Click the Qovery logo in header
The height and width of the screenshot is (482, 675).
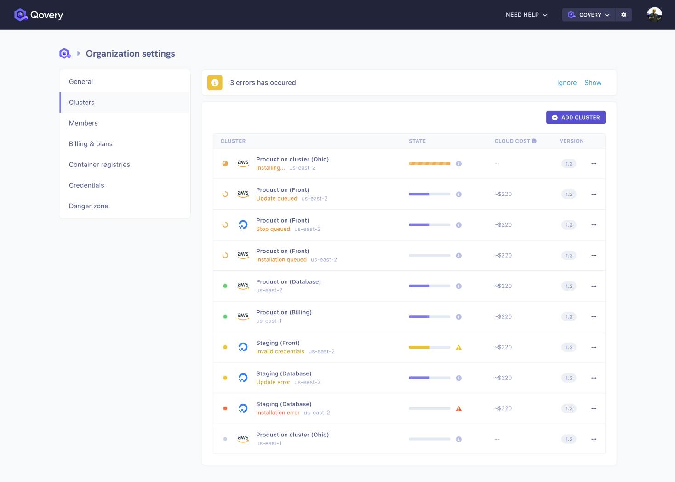point(39,15)
